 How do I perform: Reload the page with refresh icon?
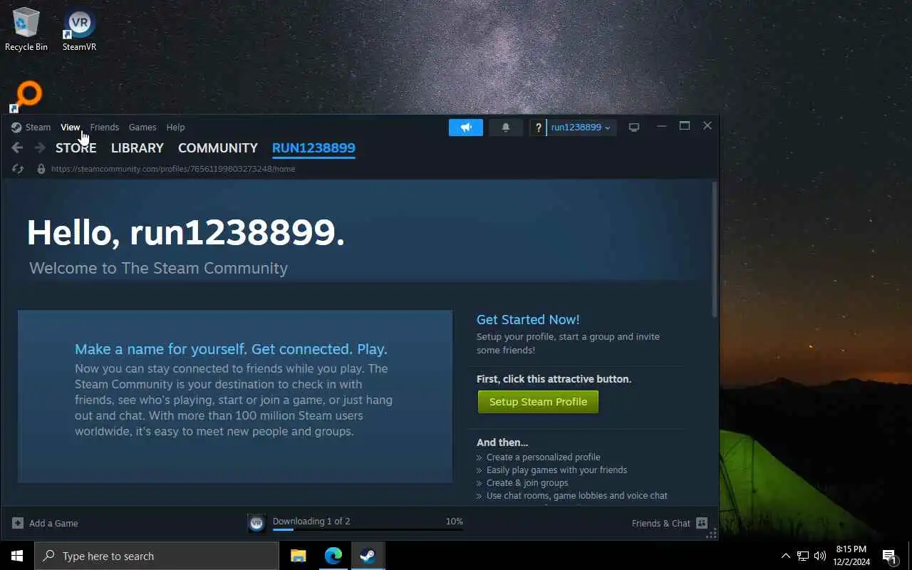[18, 169]
